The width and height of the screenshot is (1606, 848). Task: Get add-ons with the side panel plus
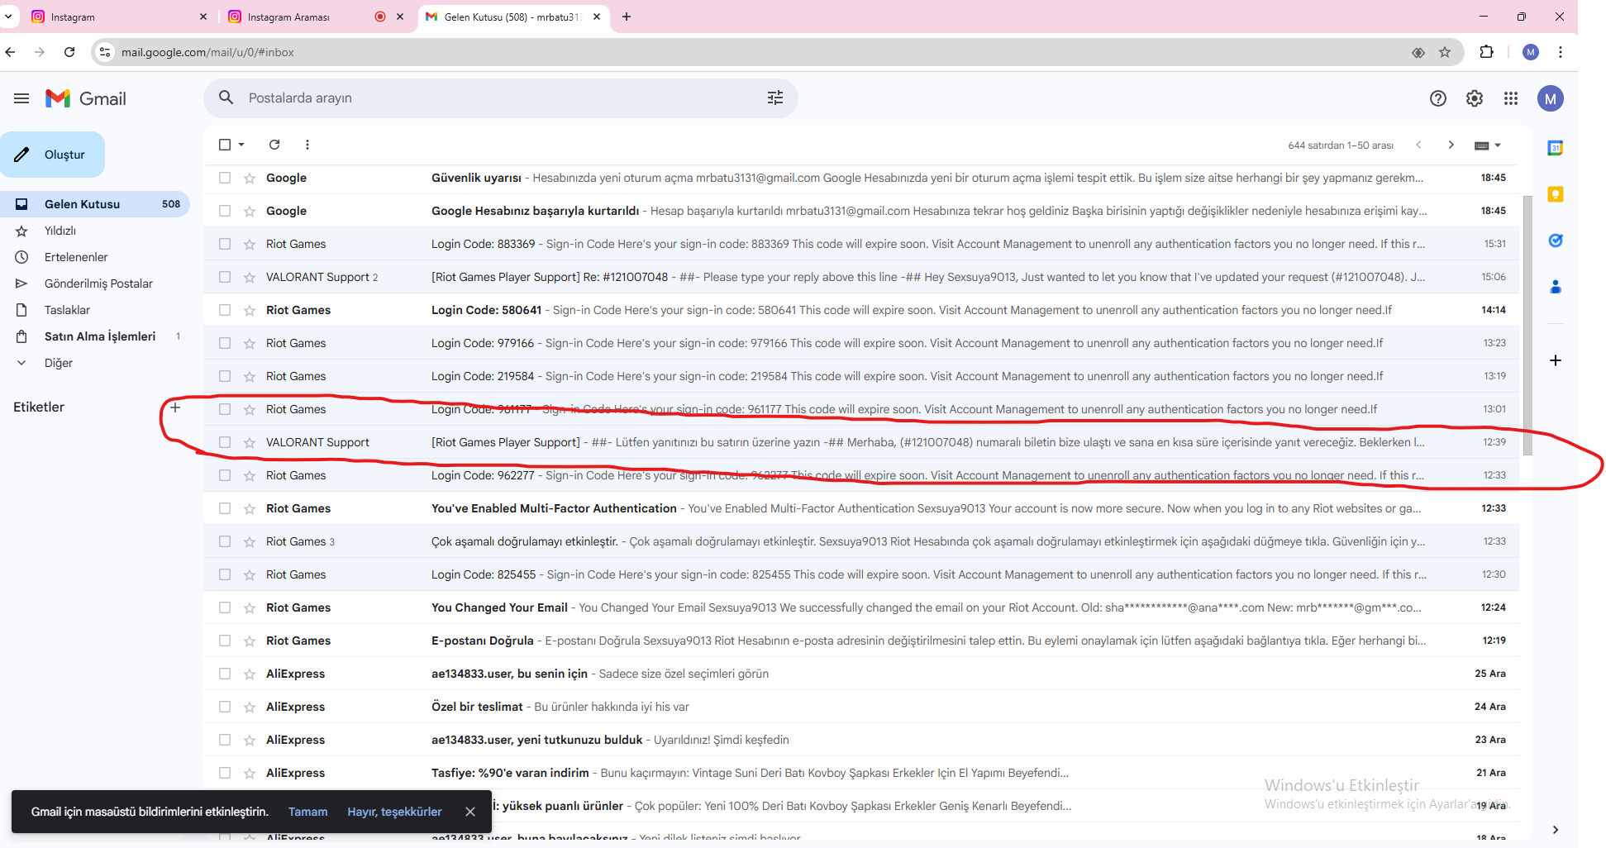coord(1556,360)
